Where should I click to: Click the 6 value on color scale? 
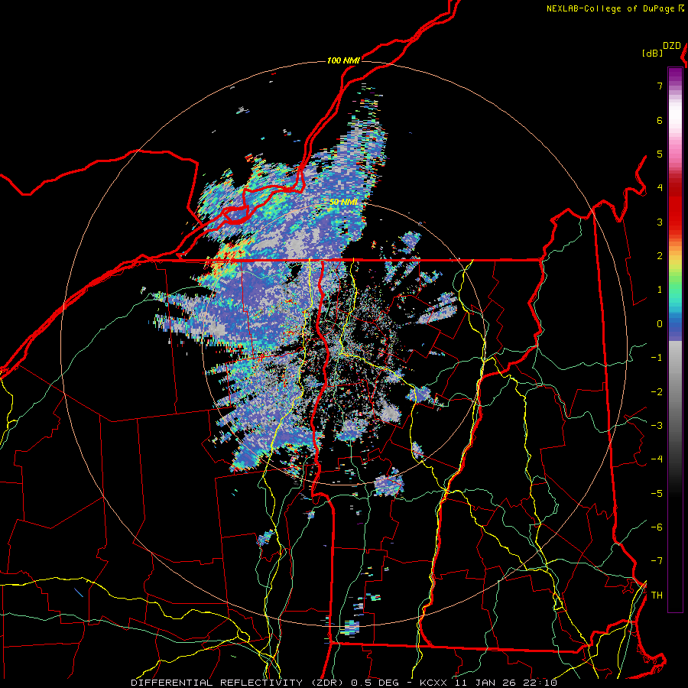click(x=660, y=120)
